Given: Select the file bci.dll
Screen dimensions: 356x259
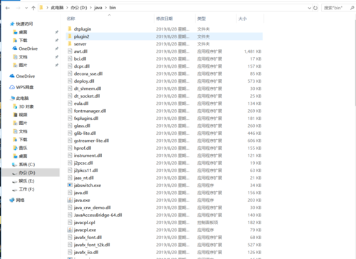Looking at the screenshot, I should (x=80, y=59).
